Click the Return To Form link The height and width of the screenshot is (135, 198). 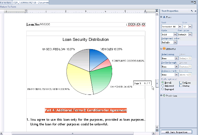coord(8,7)
